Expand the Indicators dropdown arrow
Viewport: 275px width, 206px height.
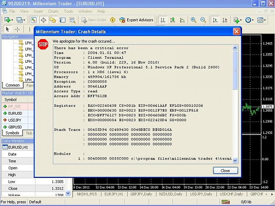[241, 20]
